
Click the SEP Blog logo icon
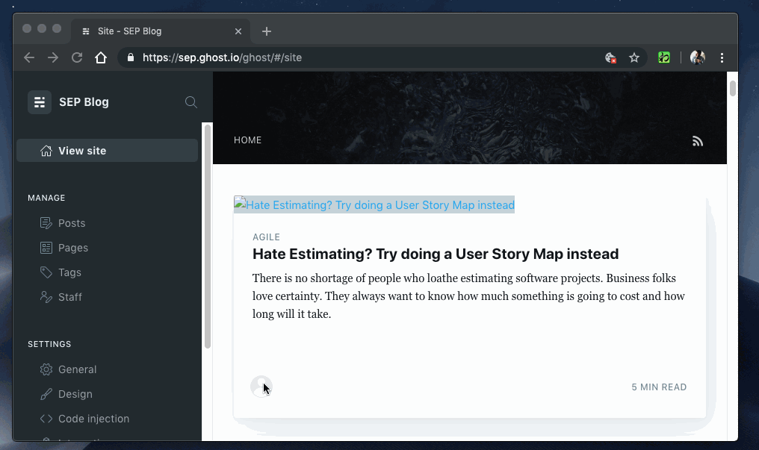coord(40,102)
